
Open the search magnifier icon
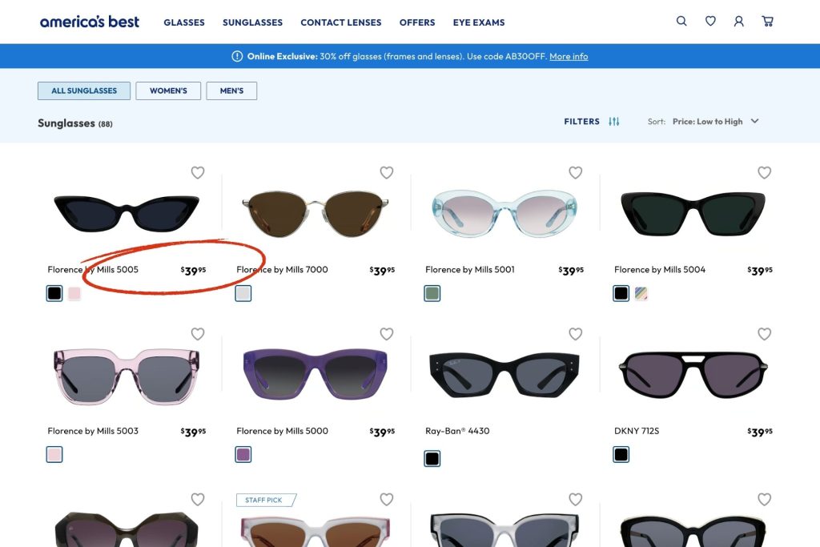pyautogui.click(x=681, y=21)
